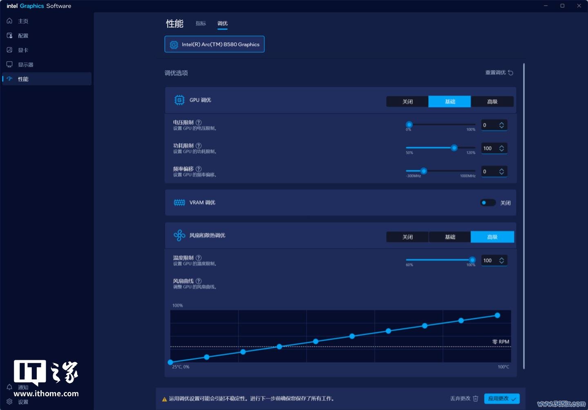Toggle the VRAM 调优 switch

(x=488, y=202)
